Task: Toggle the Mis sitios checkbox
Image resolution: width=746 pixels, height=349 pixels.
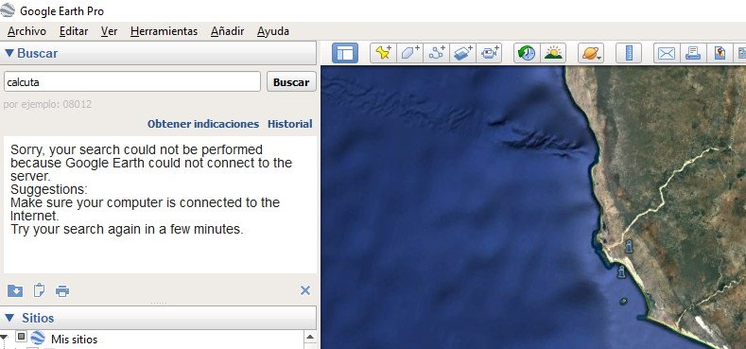Action: point(21,337)
